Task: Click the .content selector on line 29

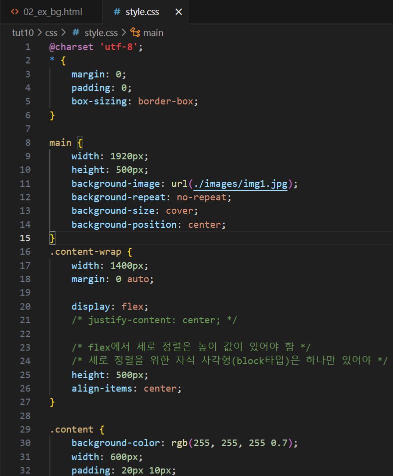Action: pos(71,429)
